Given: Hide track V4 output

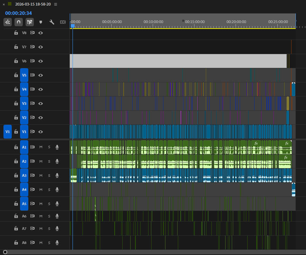Looking at the screenshot, I should point(41,89).
